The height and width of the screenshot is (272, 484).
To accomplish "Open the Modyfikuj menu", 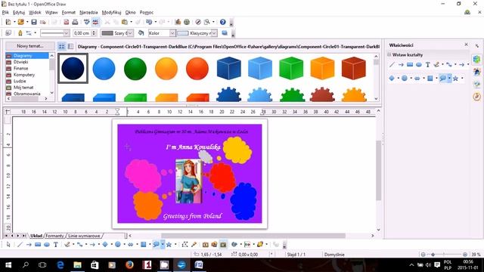I will tap(111, 12).
